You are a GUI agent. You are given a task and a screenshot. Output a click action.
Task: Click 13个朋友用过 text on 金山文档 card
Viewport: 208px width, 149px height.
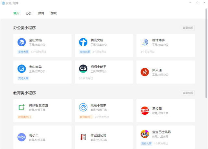pyautogui.click(x=39, y=52)
